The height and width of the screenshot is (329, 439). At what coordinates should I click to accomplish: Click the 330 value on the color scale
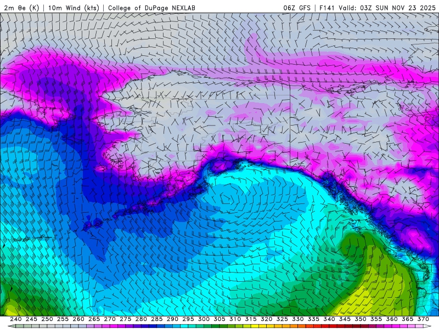pyautogui.click(x=298, y=319)
